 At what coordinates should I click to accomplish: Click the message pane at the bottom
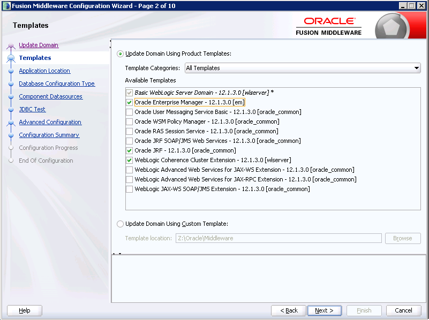click(x=269, y=279)
